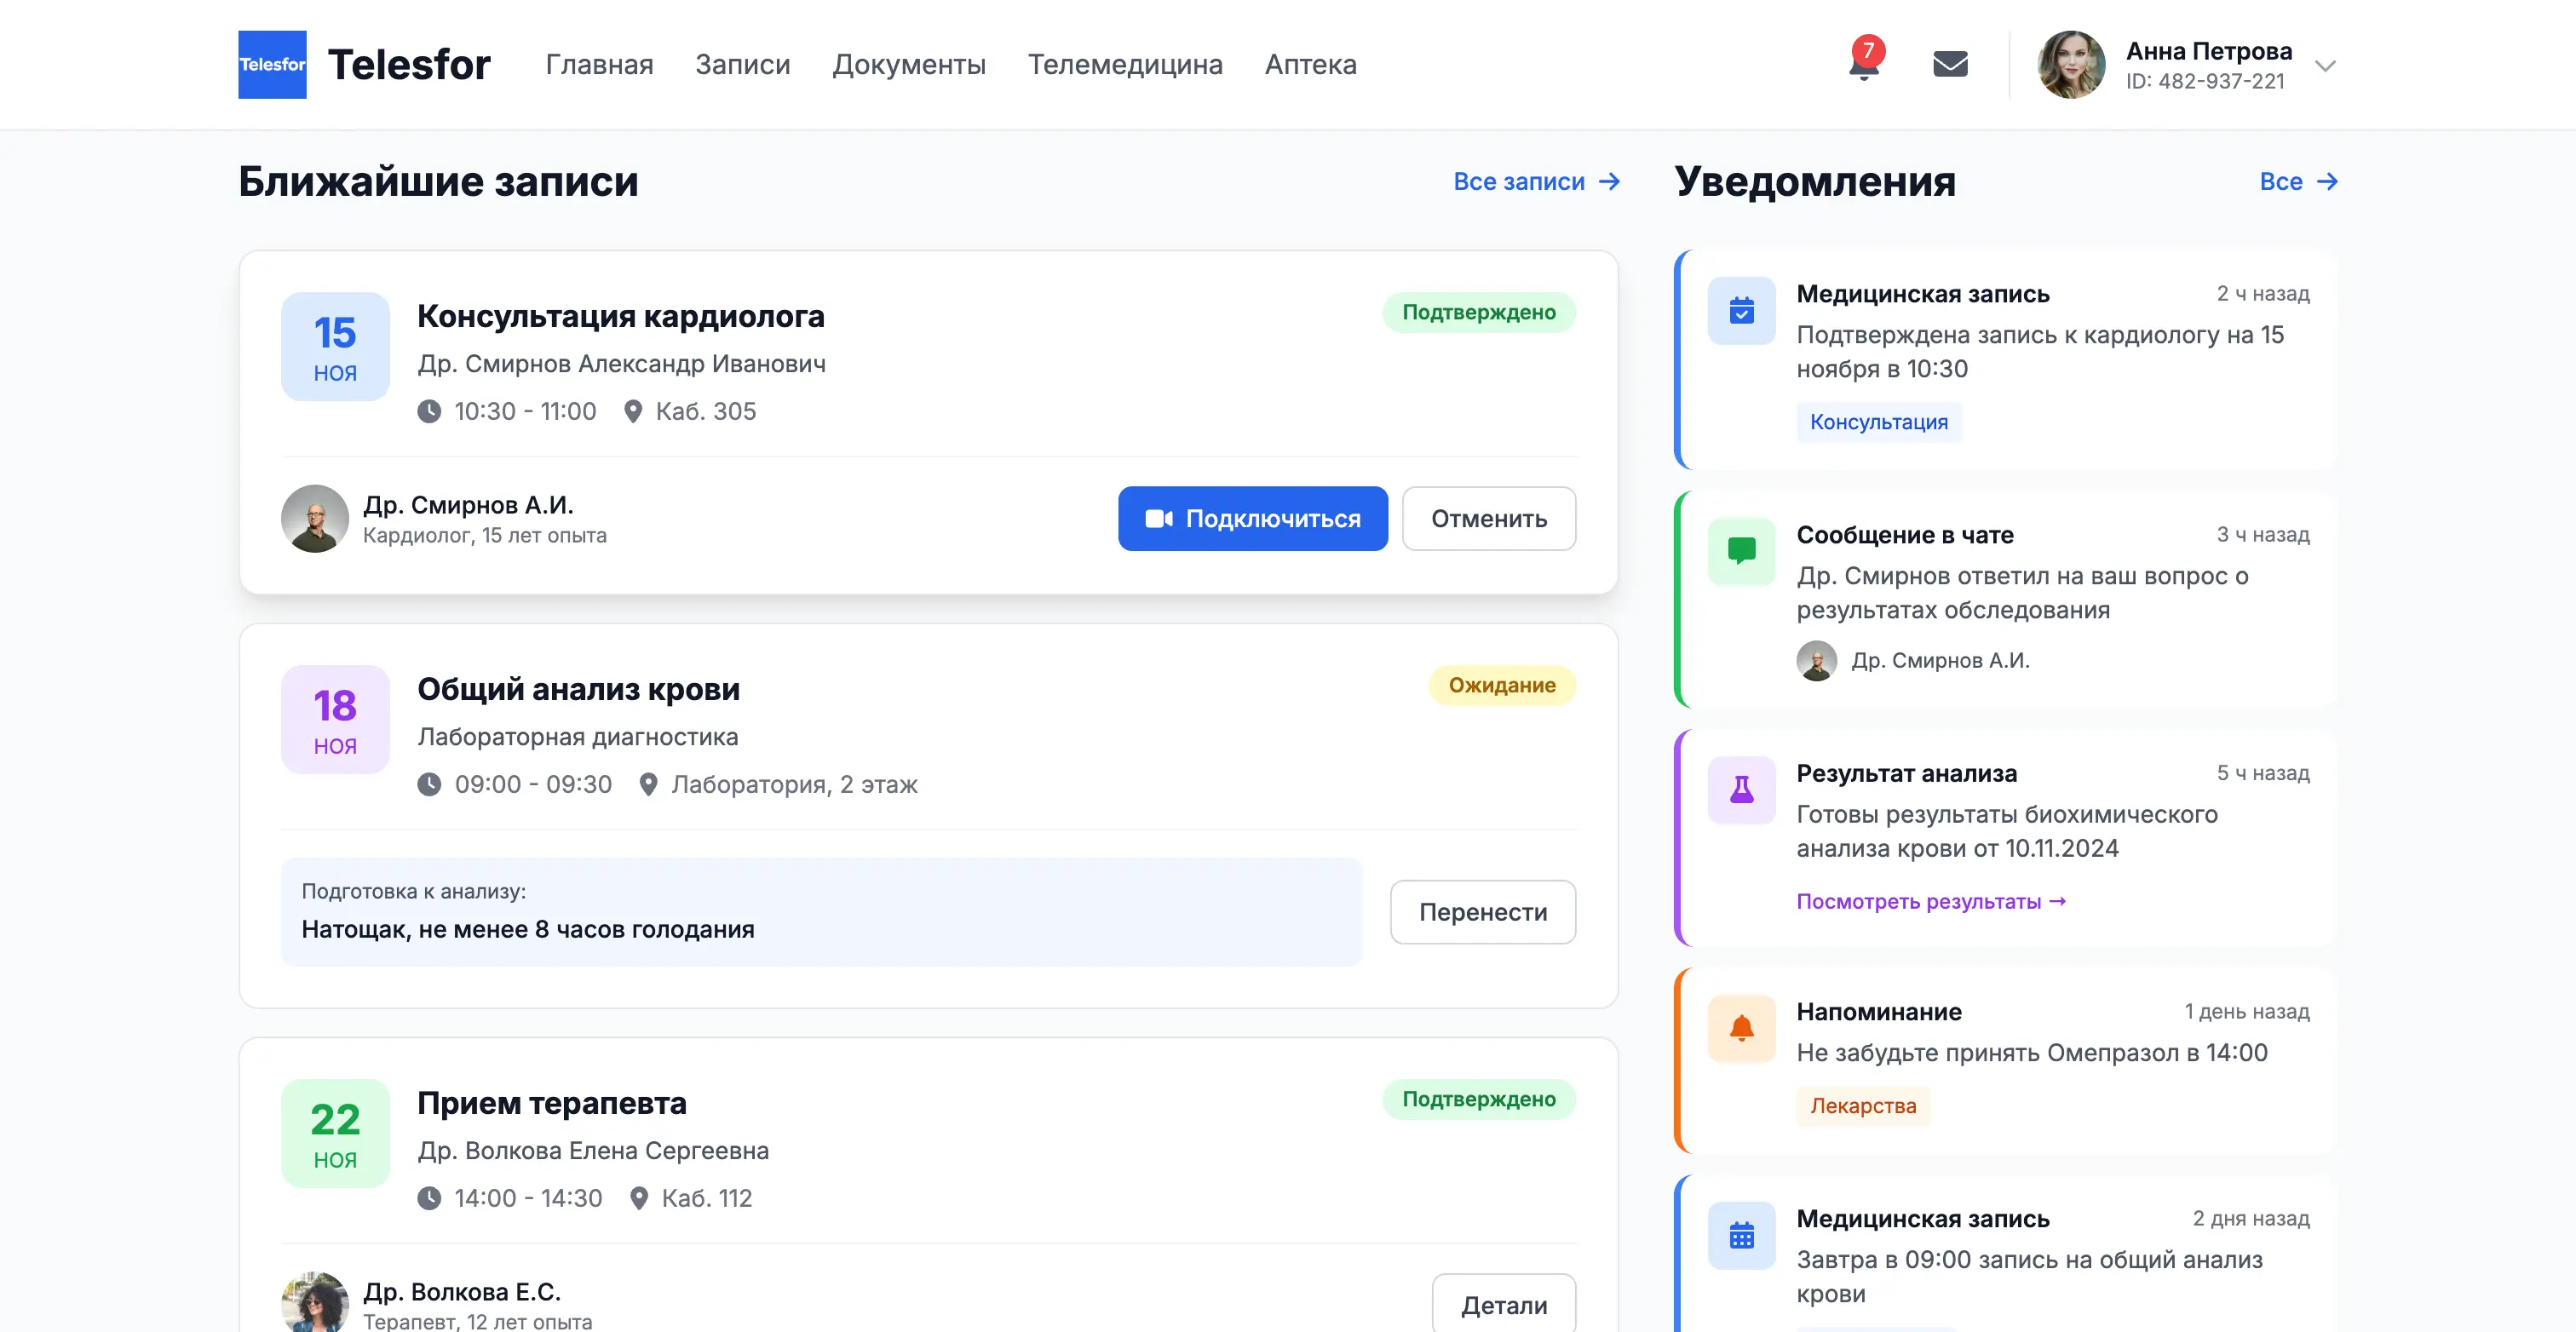Click the calendar icon on Медицинская запись notification
The width and height of the screenshot is (2576, 1332).
click(x=1742, y=311)
